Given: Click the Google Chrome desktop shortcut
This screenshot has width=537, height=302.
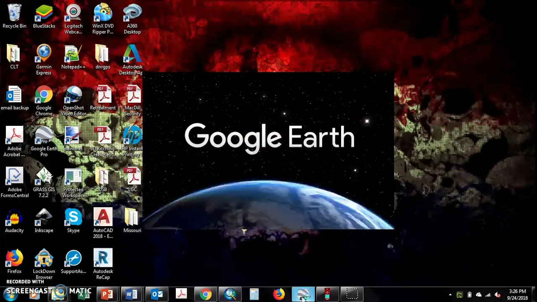Looking at the screenshot, I should click(x=44, y=101).
